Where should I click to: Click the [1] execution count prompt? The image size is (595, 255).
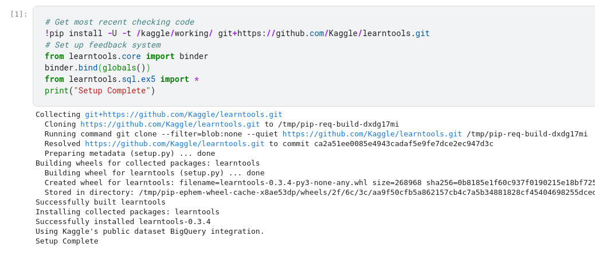click(x=19, y=14)
